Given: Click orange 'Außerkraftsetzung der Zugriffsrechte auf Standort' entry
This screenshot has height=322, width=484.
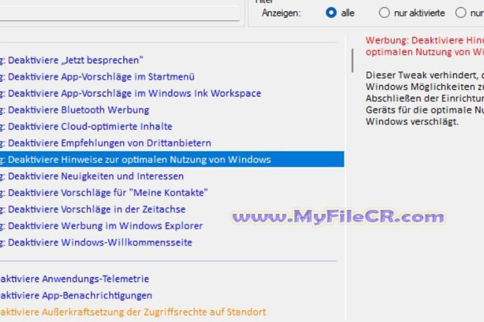Looking at the screenshot, I should pos(132,312).
